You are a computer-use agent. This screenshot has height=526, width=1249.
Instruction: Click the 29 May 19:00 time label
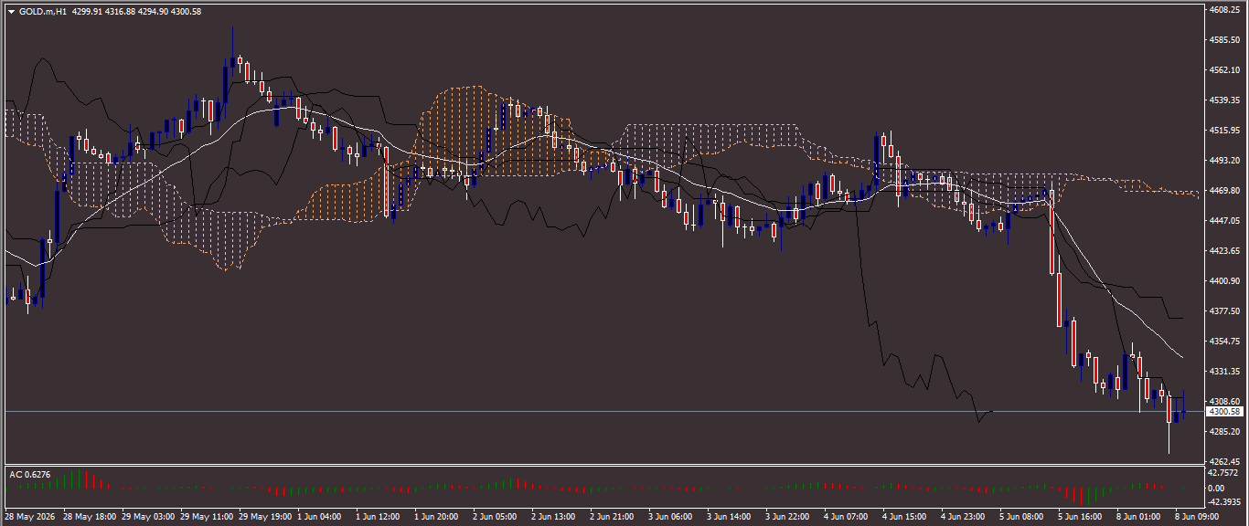[x=264, y=517]
